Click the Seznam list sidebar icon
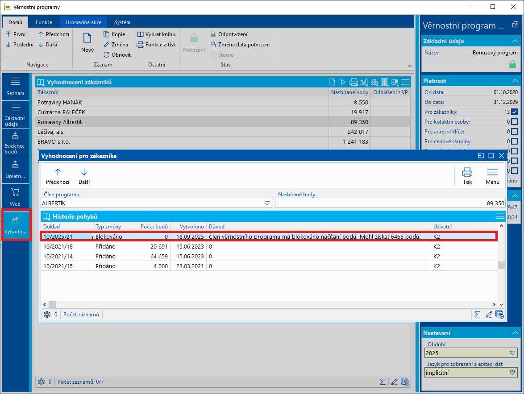 (15, 81)
